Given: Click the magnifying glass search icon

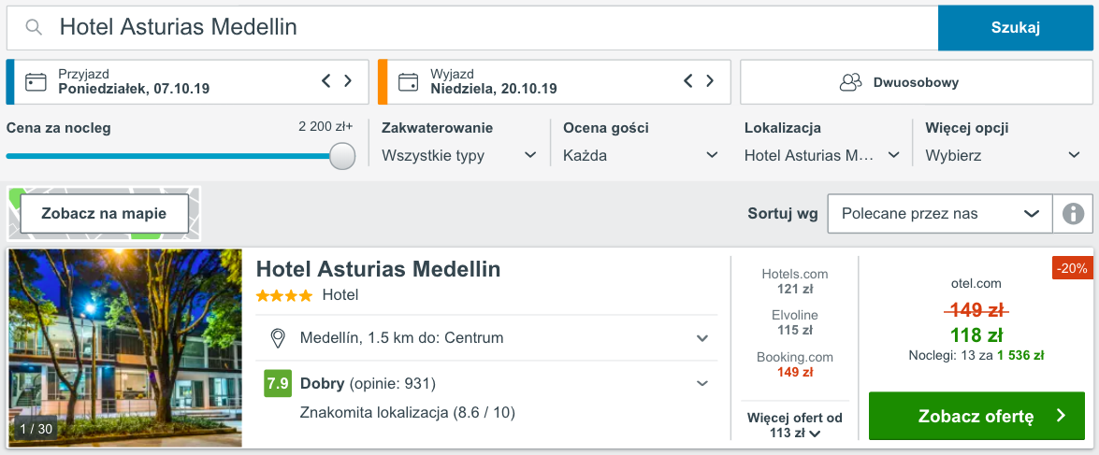Looking at the screenshot, I should (34, 28).
